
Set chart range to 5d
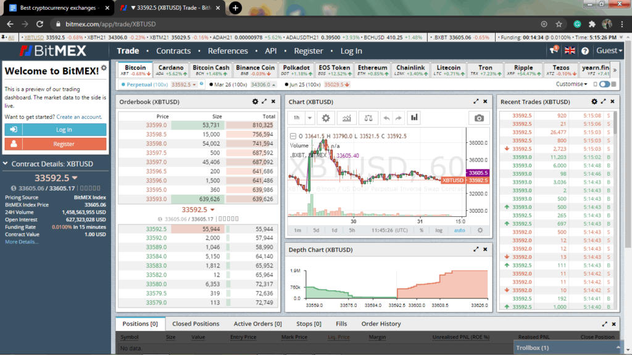(x=316, y=231)
